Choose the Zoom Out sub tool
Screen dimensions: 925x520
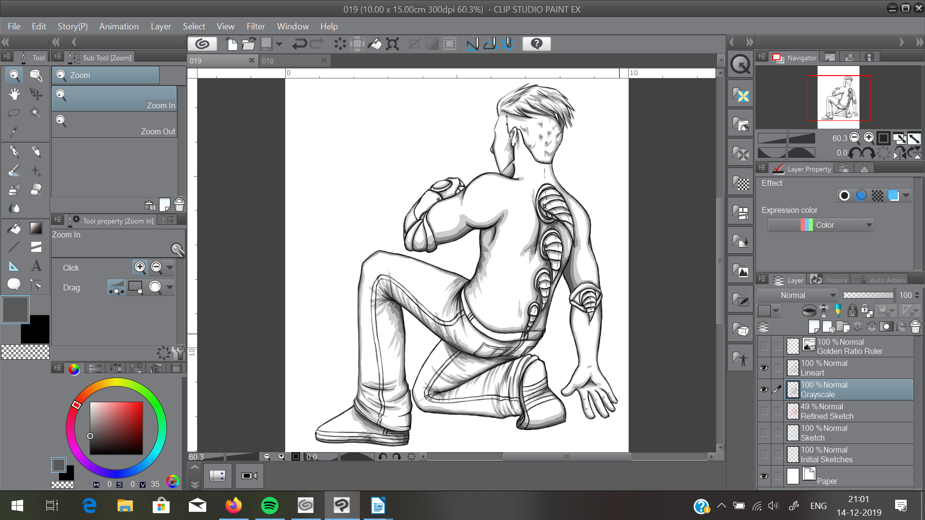(115, 125)
